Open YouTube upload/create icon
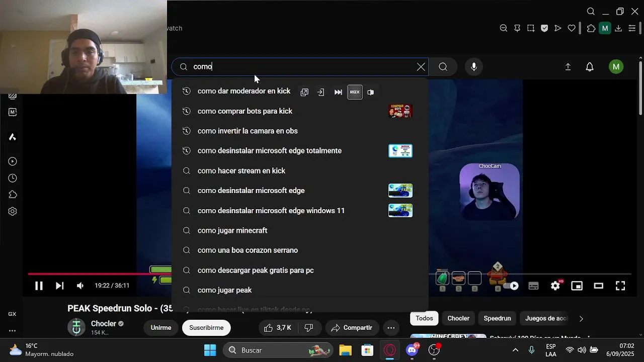644x362 pixels. pyautogui.click(x=568, y=67)
